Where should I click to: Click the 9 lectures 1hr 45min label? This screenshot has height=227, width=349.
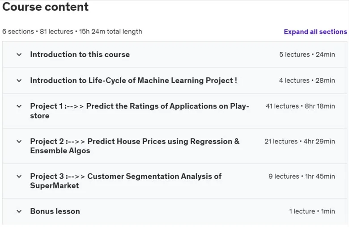[302, 177]
